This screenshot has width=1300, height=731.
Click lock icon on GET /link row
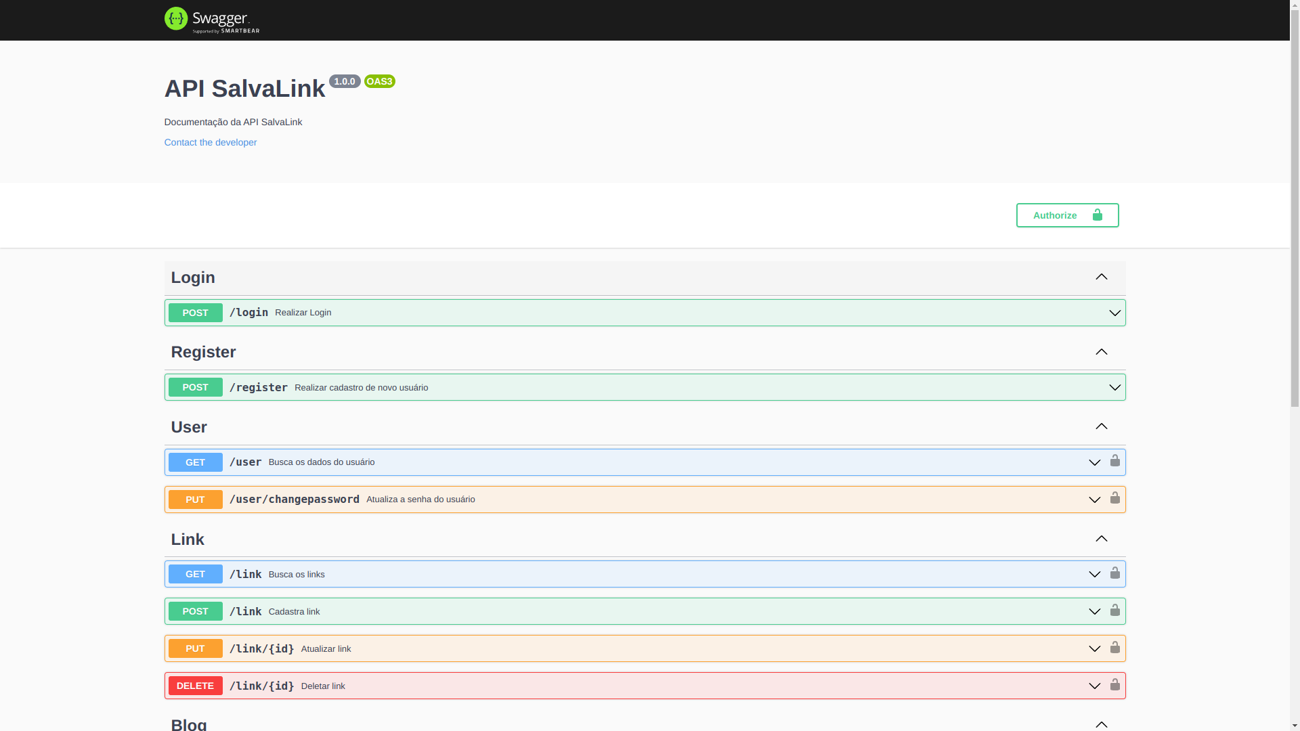pos(1114,573)
